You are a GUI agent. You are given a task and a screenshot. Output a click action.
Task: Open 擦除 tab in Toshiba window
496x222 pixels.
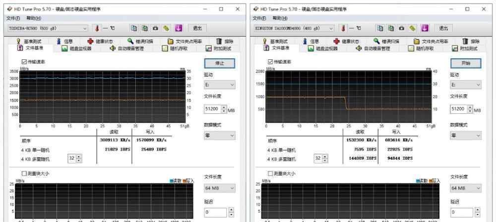(225, 42)
